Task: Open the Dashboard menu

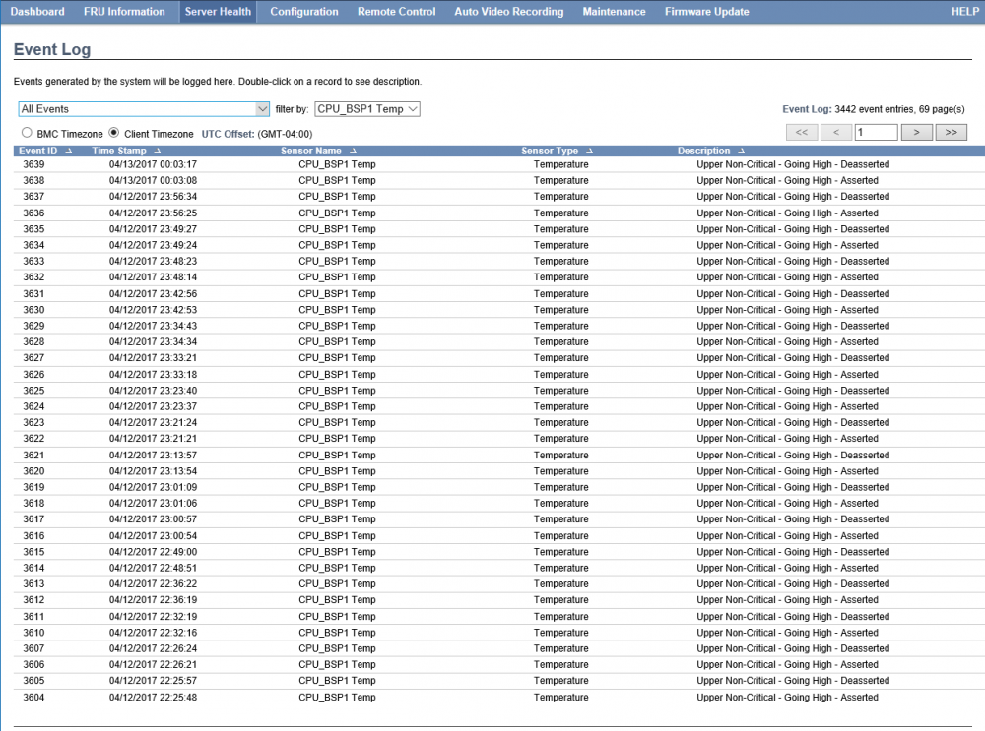Action: (x=37, y=11)
